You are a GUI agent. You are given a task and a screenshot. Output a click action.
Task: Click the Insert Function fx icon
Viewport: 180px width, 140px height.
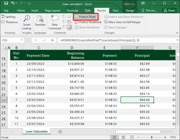[52, 40]
